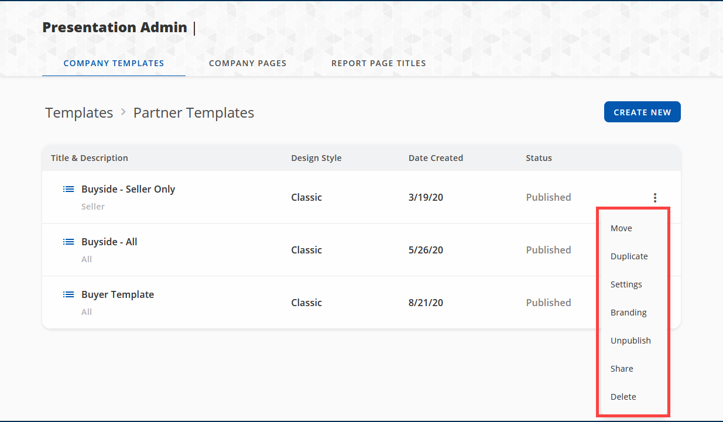Open the Buyer Template title
The image size is (723, 422).
point(118,294)
